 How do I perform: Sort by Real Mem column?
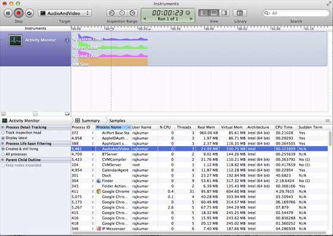tap(207, 127)
